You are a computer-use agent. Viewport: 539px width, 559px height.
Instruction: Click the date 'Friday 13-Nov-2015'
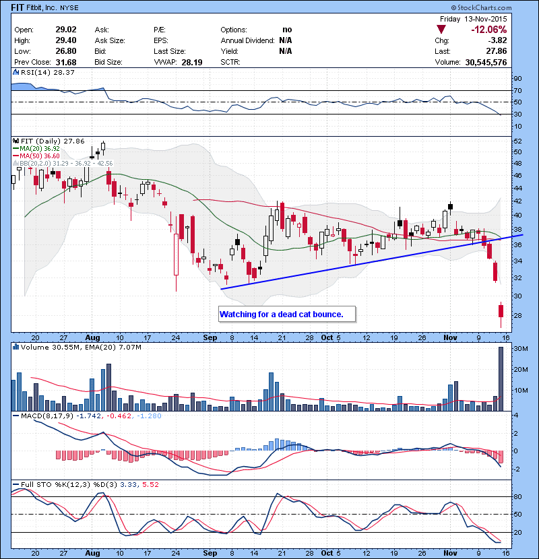click(x=474, y=19)
